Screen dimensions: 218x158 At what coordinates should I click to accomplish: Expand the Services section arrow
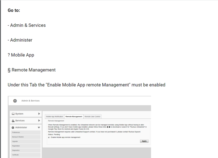(x=39, y=121)
